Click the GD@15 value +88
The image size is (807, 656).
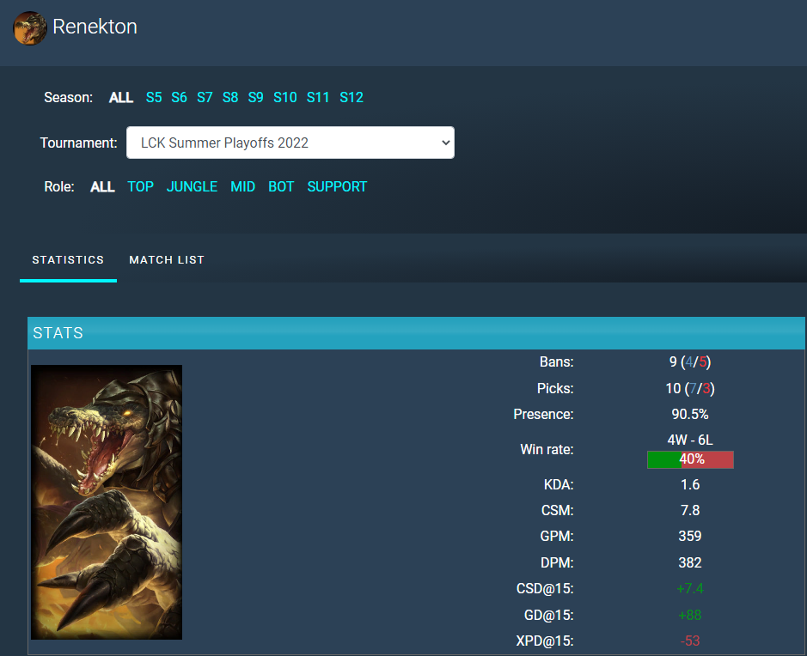coord(690,616)
